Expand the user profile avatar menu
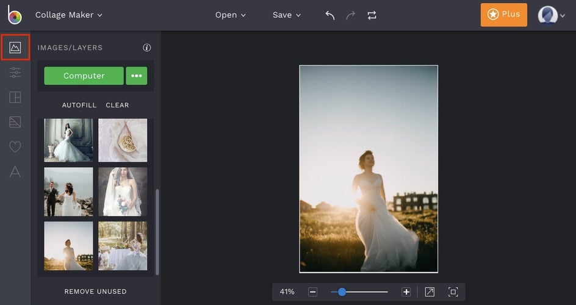This screenshot has height=305, width=576. pos(551,15)
